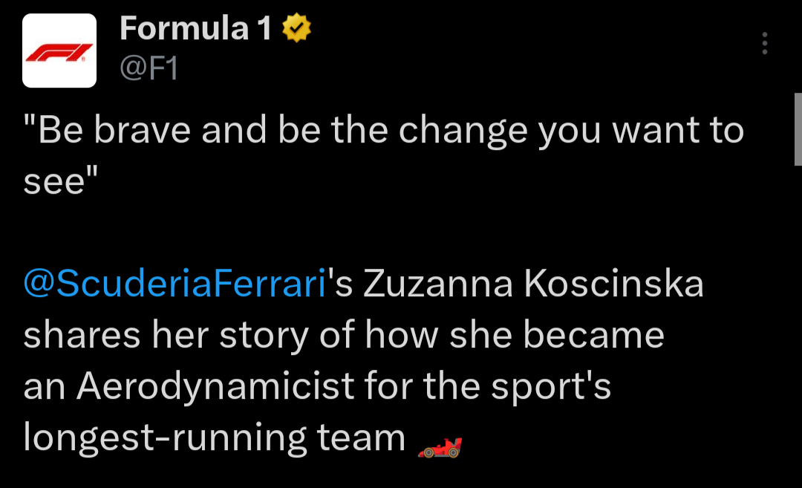Click the word "sport's" in the tweet
The width and height of the screenshot is (802, 488).
(557, 386)
